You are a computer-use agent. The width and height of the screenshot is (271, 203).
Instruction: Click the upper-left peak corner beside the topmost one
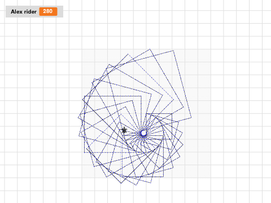click(128, 54)
